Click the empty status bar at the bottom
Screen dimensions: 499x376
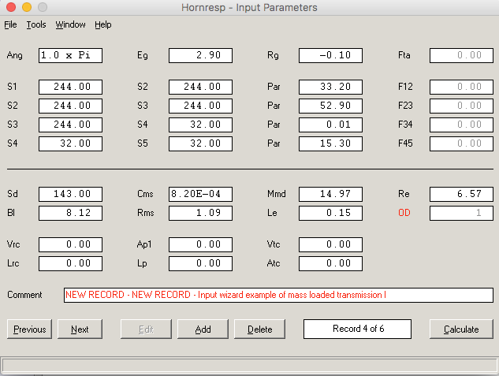[249, 365]
